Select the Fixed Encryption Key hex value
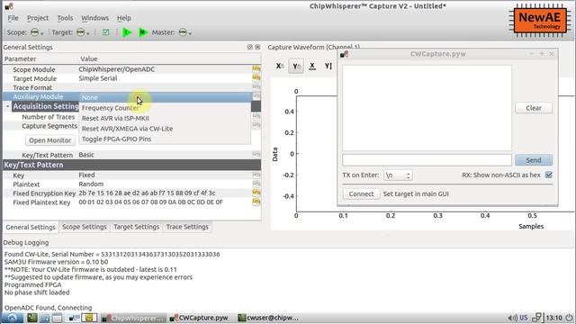Viewport: 576px width, 324px height. [x=147, y=193]
